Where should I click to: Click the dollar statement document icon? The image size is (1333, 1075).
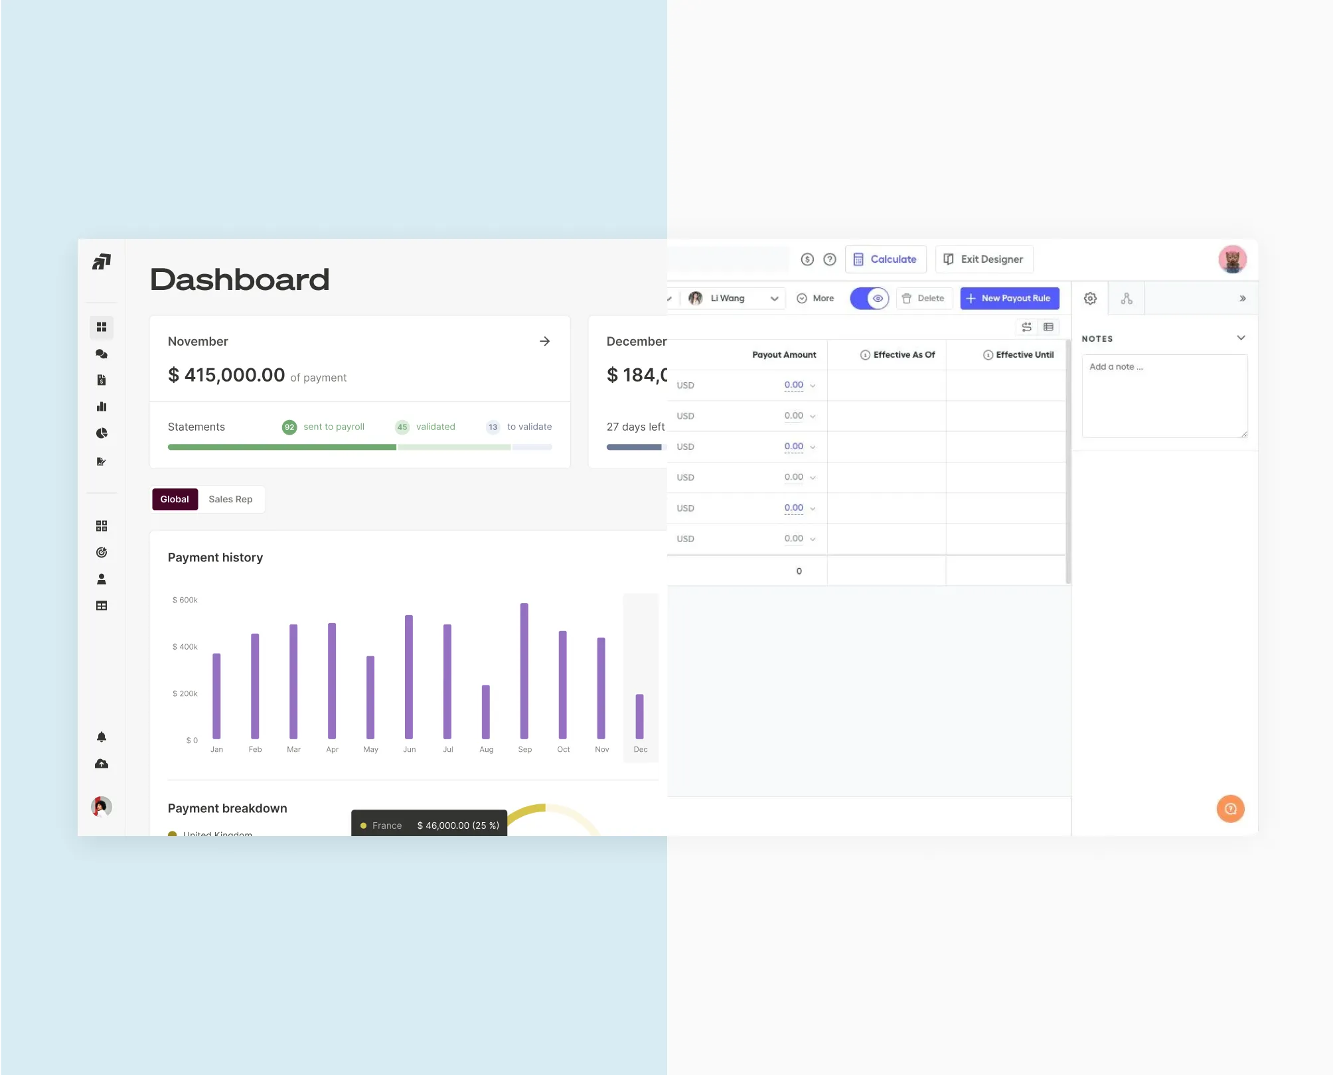[102, 380]
